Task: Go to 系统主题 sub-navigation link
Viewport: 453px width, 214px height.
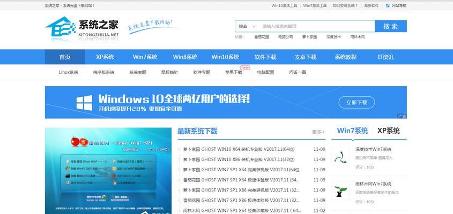Action: [x=138, y=72]
